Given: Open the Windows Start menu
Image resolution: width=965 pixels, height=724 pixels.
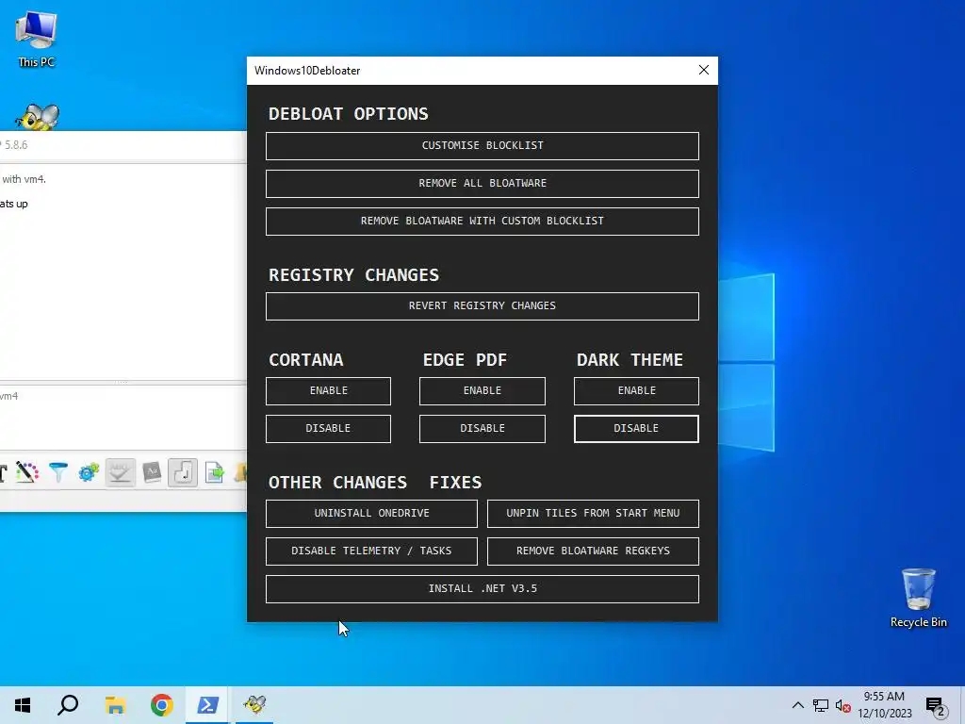Looking at the screenshot, I should click(x=23, y=705).
